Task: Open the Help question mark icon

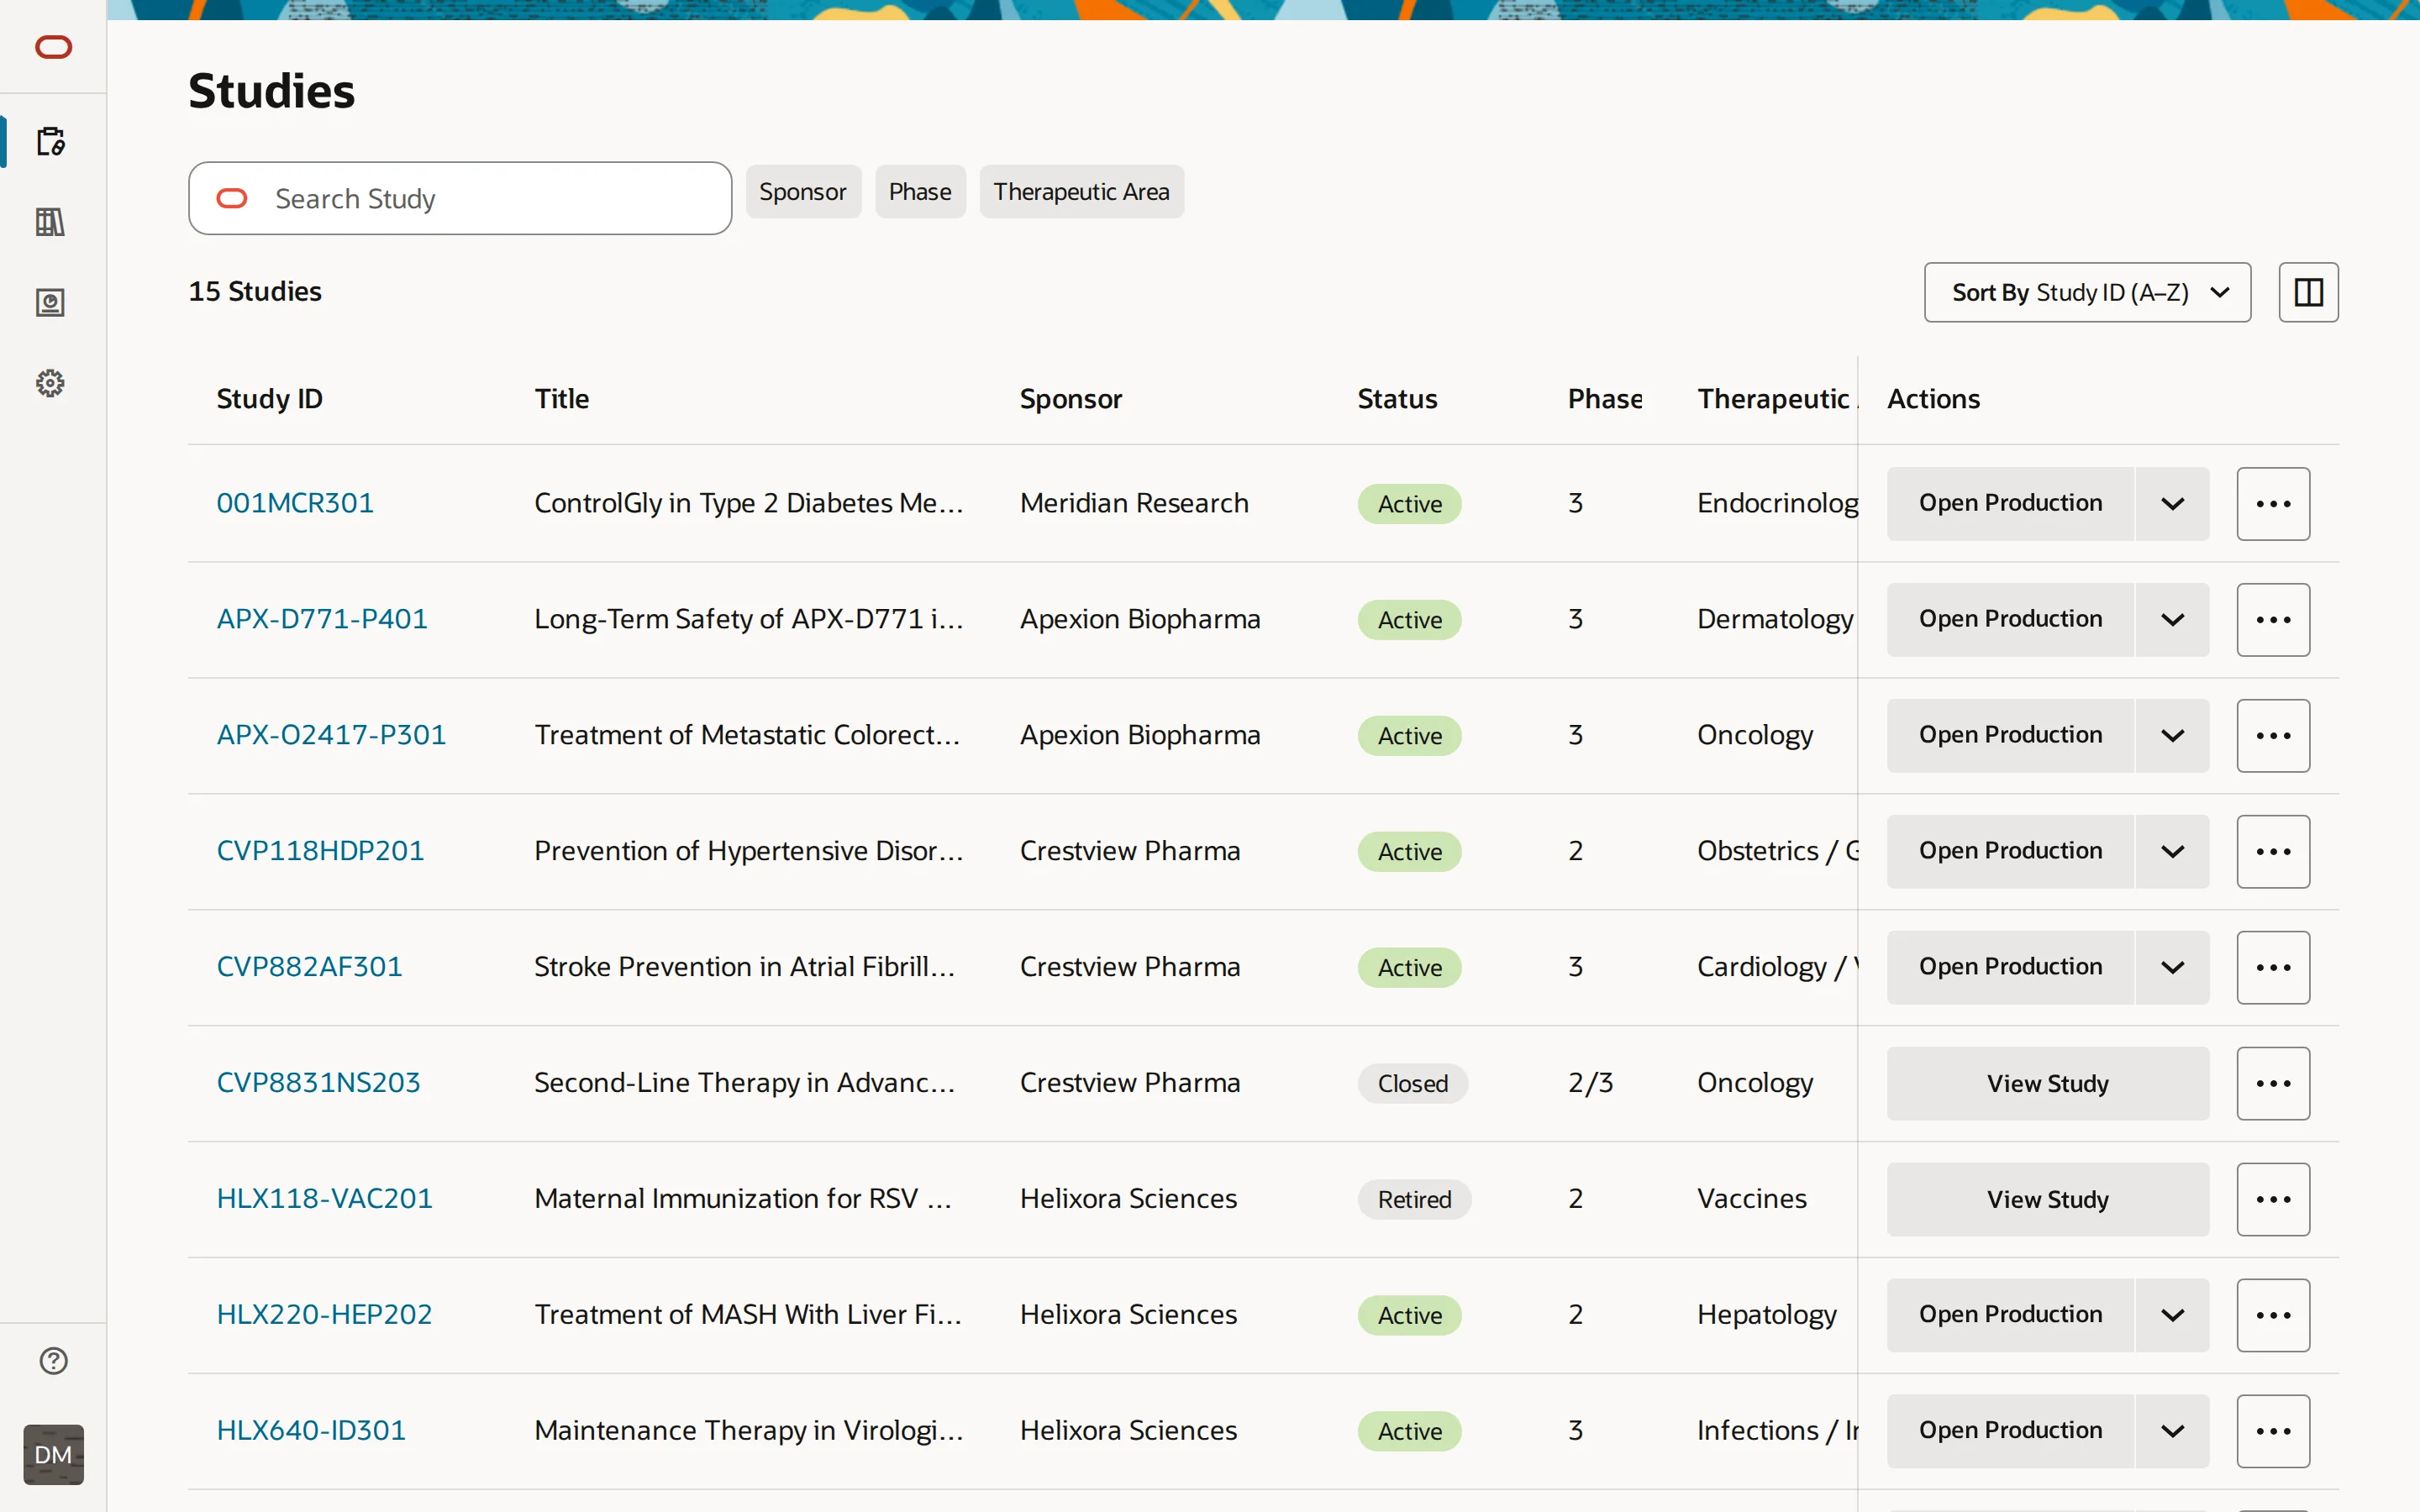Action: (53, 1361)
